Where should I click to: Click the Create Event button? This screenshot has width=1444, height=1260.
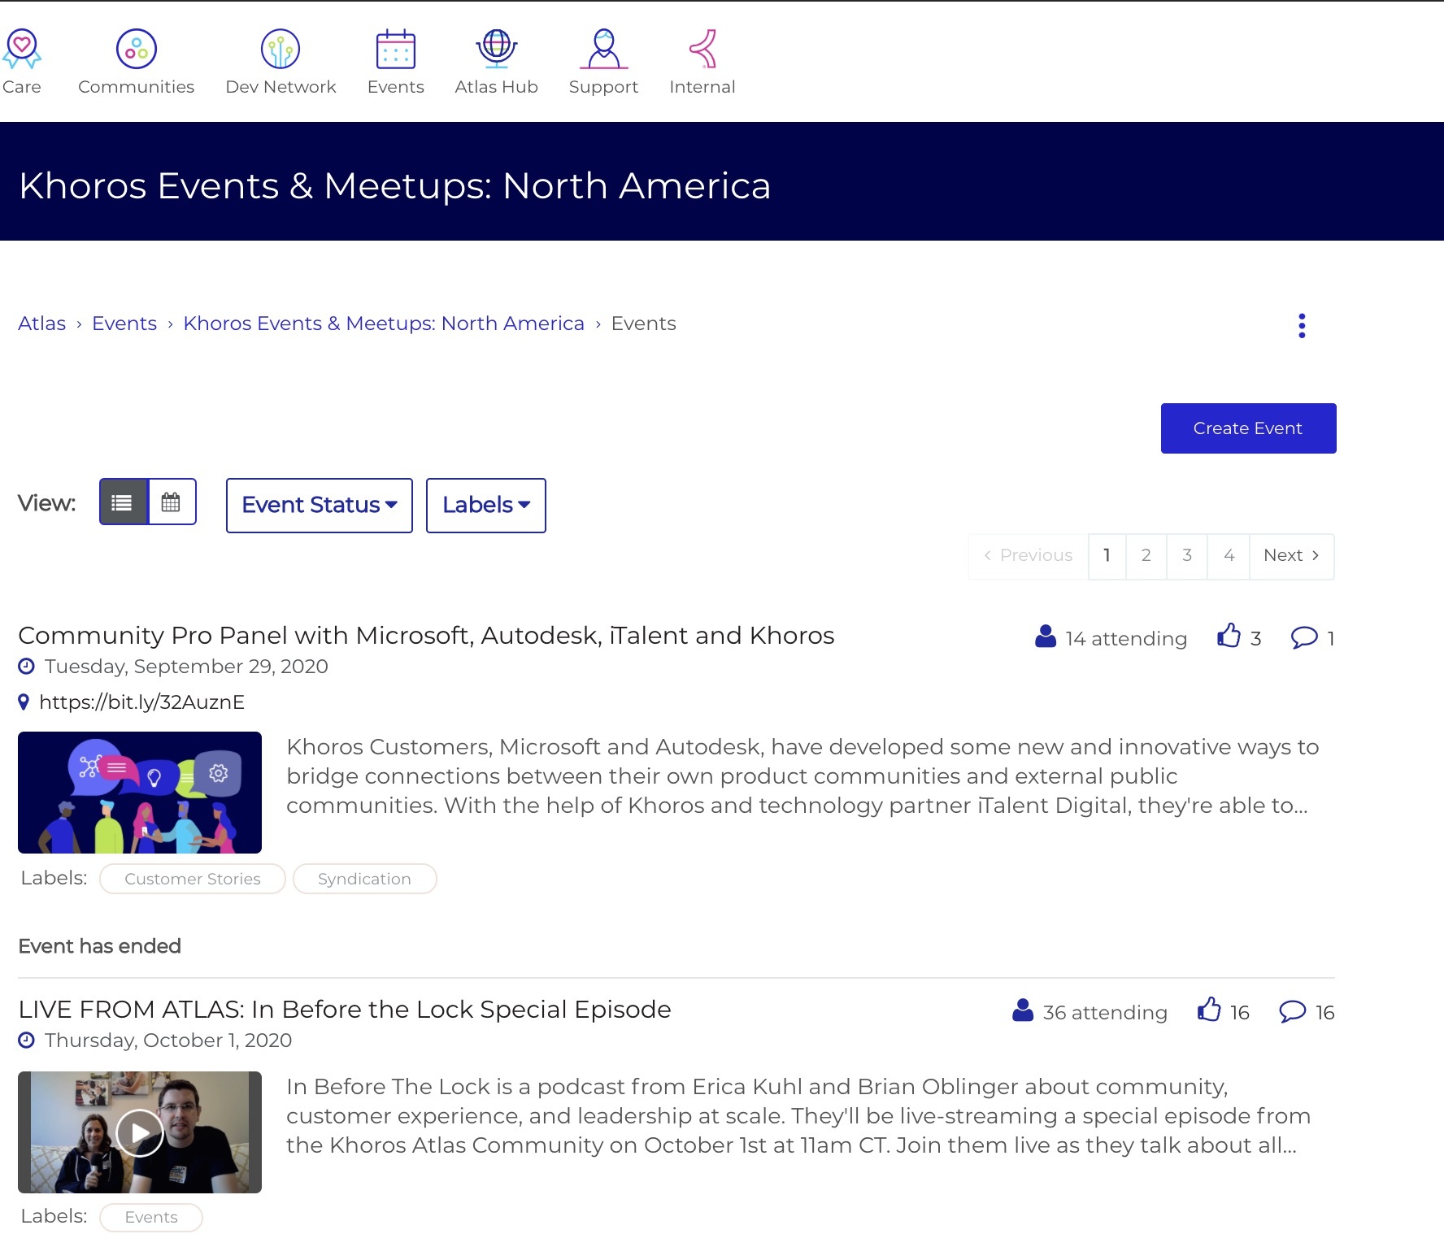click(x=1248, y=428)
